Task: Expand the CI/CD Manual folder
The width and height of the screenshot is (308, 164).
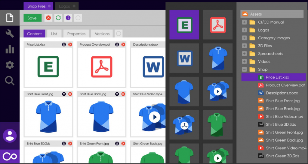Action: point(244,22)
